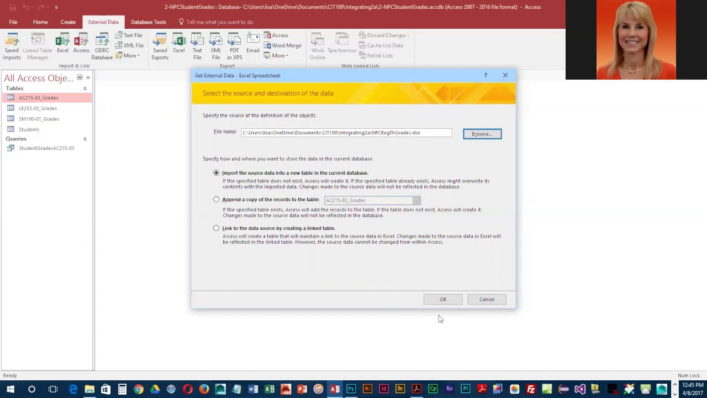This screenshot has height=398, width=707.
Task: Collapse the navigation pane shutter bar
Action: coord(88,77)
